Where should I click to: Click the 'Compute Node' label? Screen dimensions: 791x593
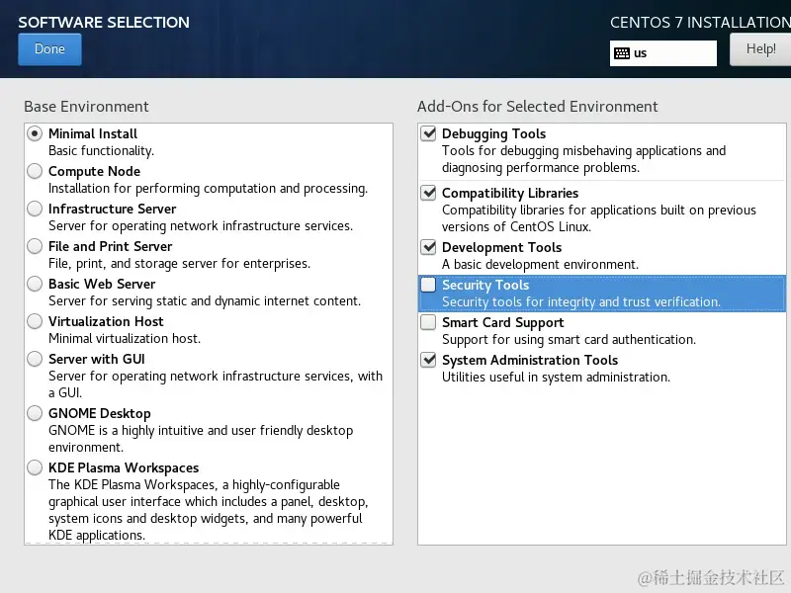click(94, 171)
